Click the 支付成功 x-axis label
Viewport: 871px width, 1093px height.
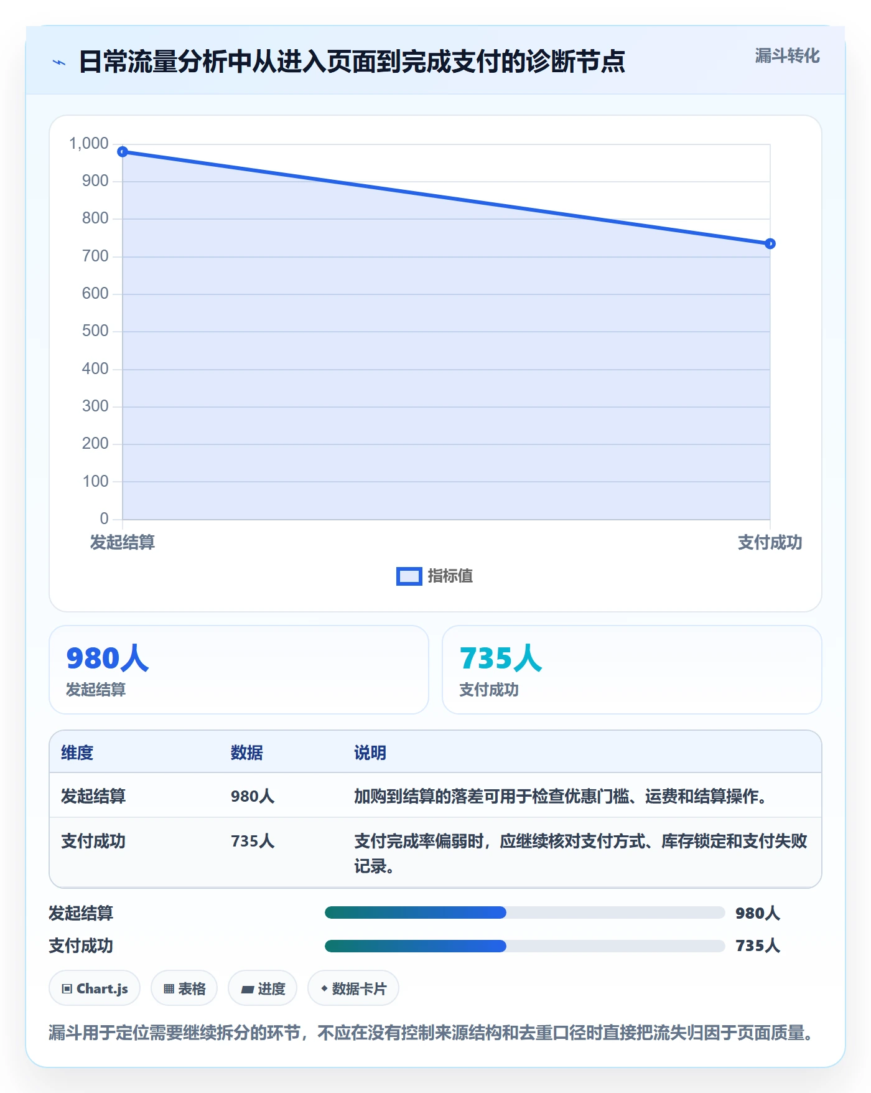(x=770, y=543)
